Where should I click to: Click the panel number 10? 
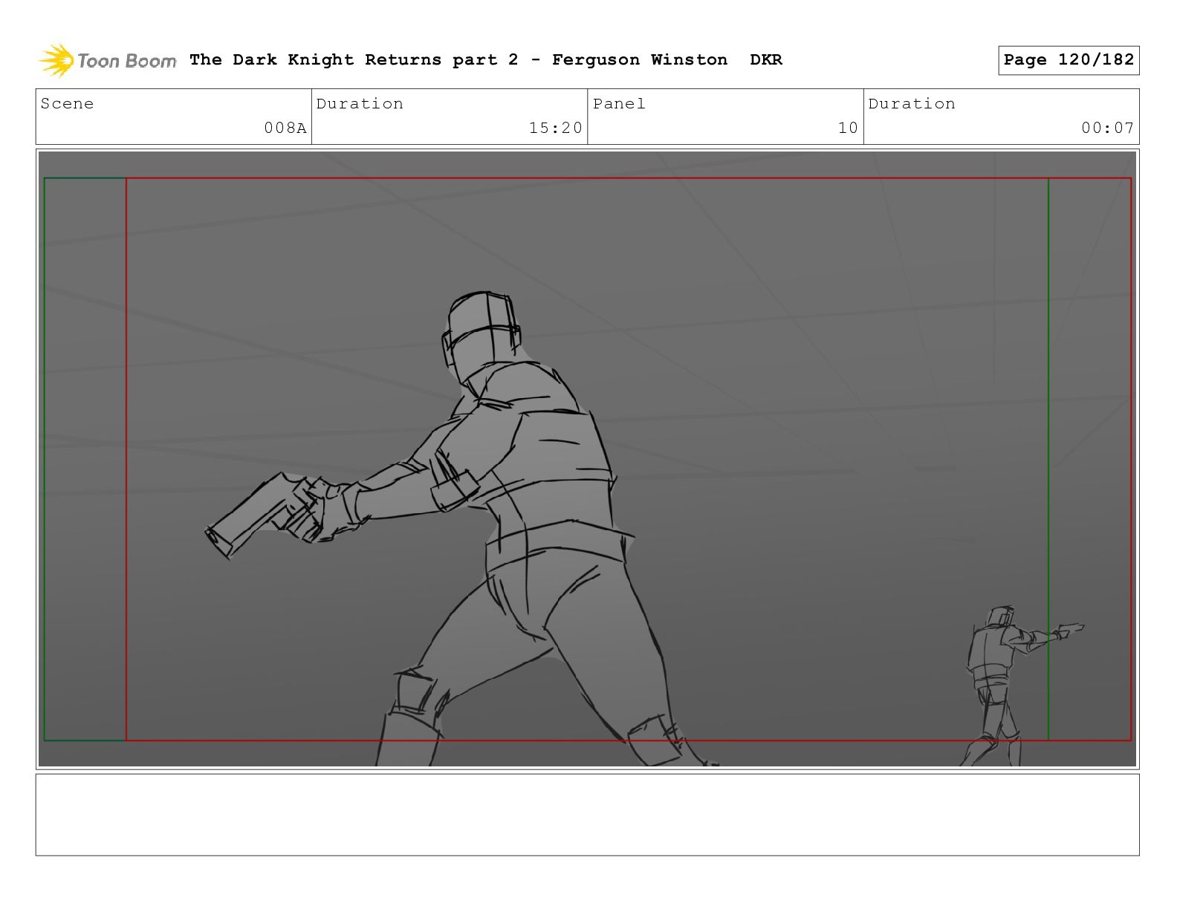tap(848, 128)
